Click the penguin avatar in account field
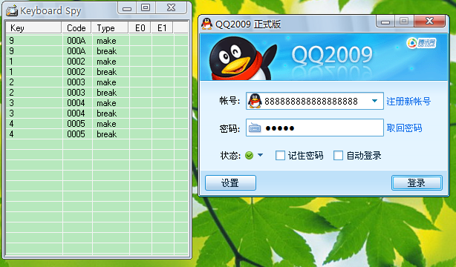The width and height of the screenshot is (456, 267). click(255, 101)
